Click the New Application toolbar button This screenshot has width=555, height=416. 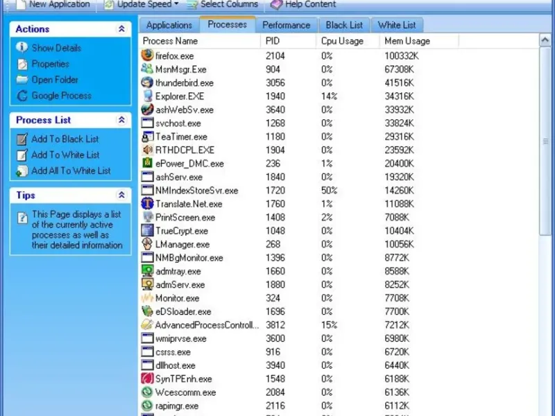(53, 4)
